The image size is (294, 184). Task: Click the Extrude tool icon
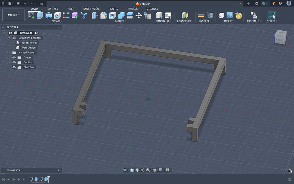point(40,15)
